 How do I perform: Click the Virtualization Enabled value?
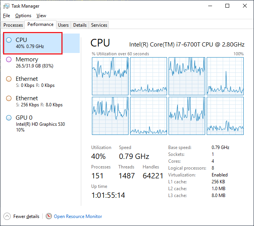tap(220, 175)
